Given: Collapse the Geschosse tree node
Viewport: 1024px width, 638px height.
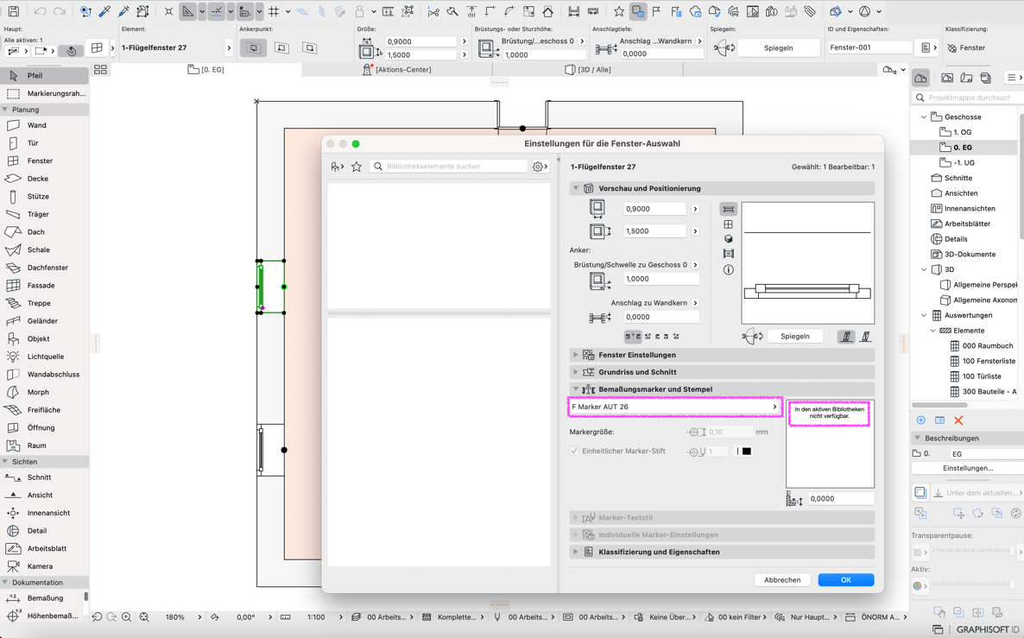Looking at the screenshot, I should pyautogui.click(x=924, y=117).
